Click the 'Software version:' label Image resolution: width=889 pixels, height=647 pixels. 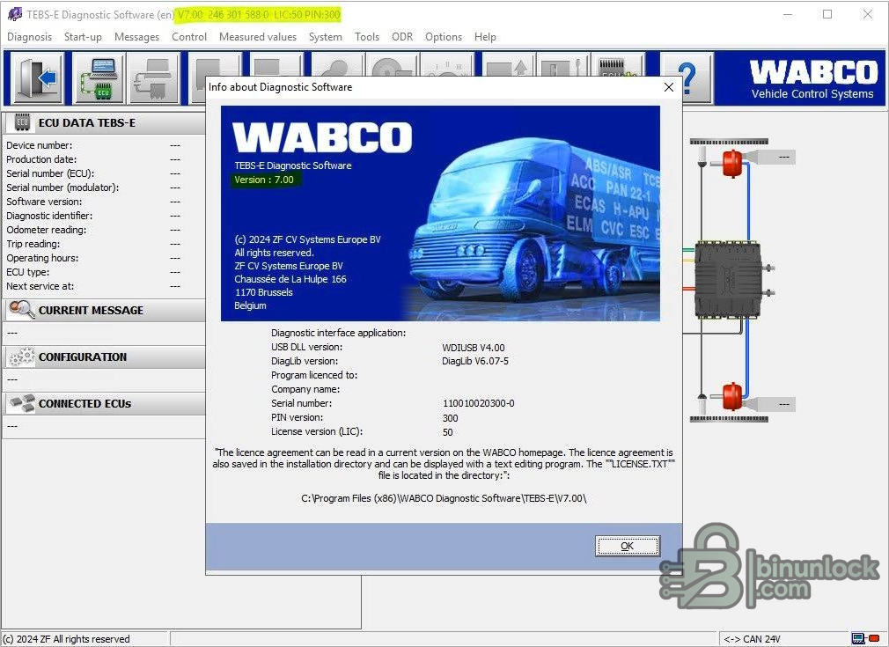[x=44, y=202]
